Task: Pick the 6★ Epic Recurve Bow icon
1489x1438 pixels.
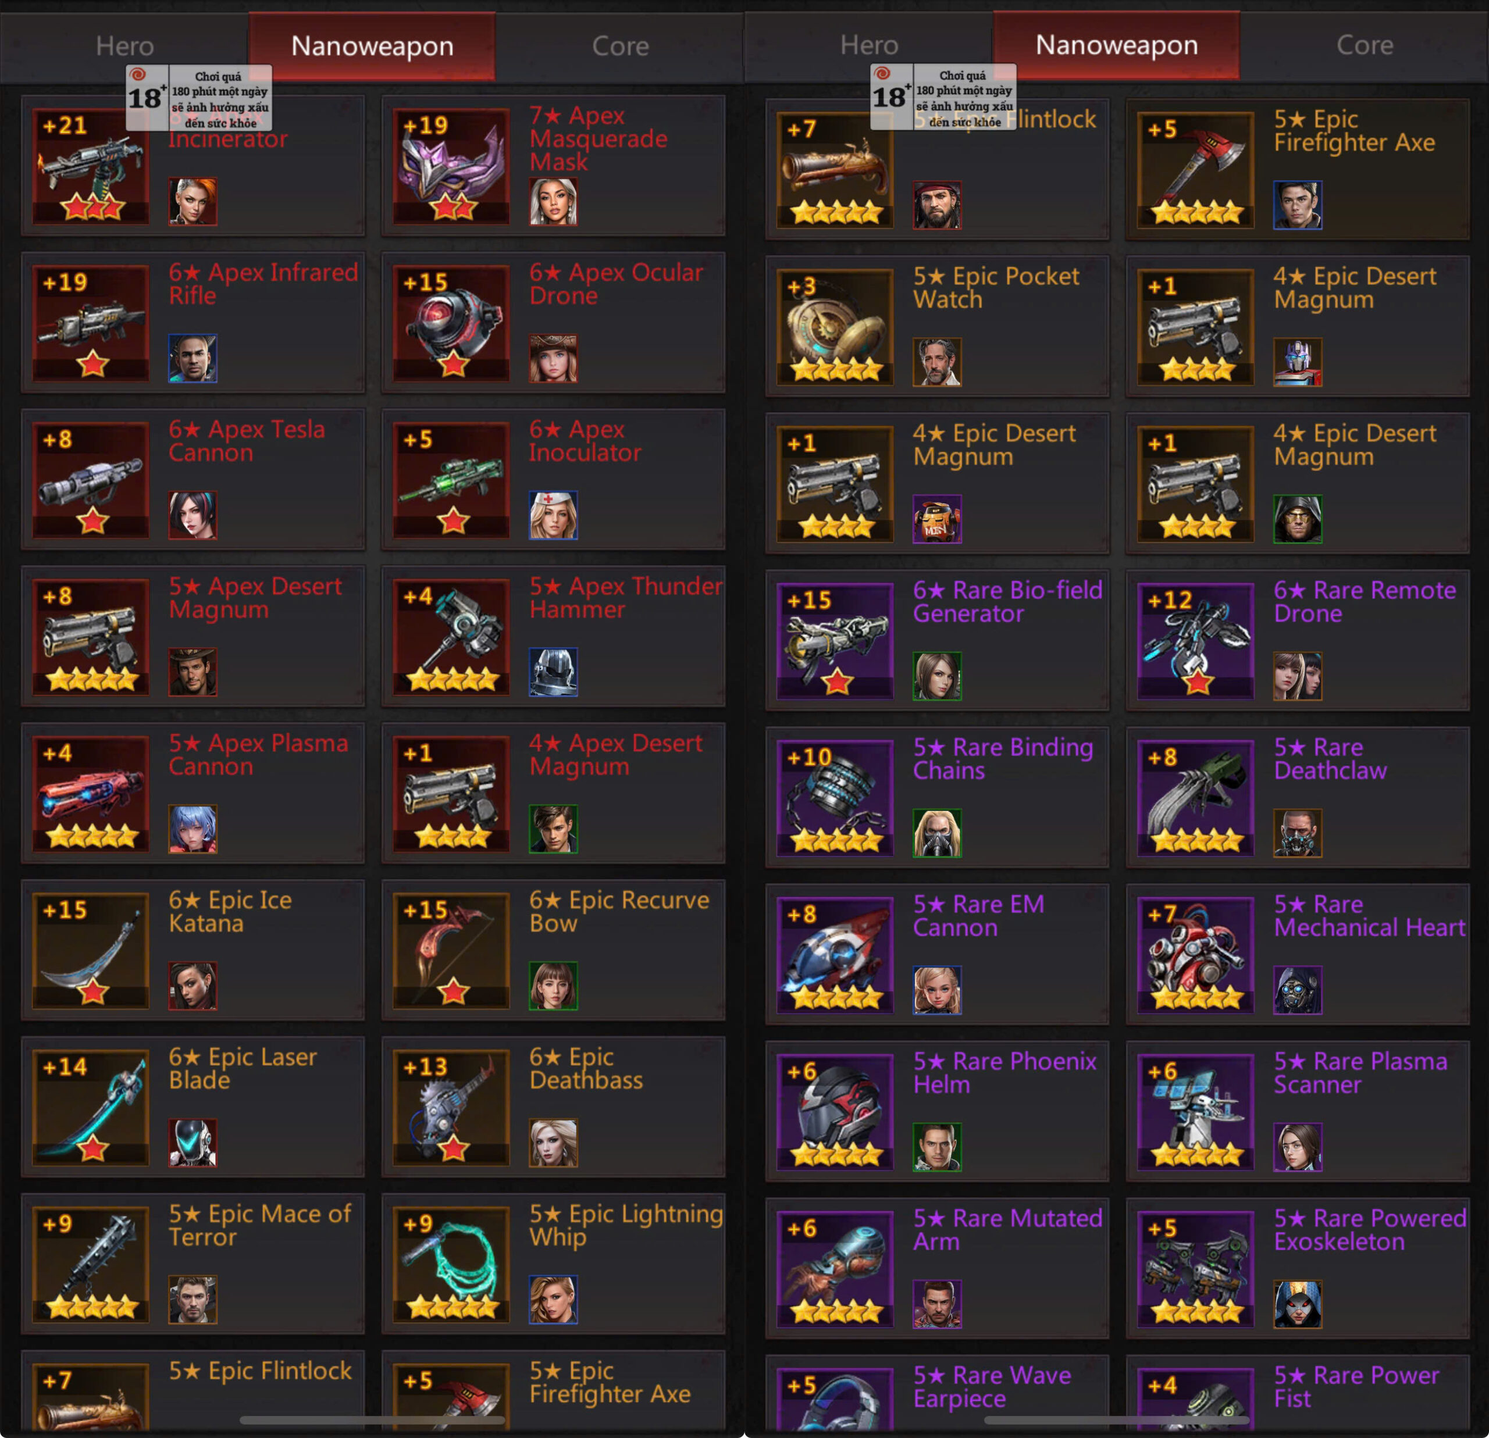Action: click(x=451, y=950)
